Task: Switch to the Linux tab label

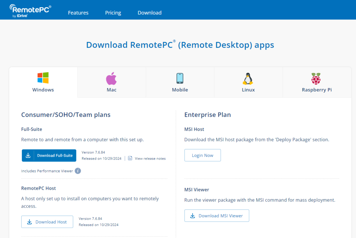Action: [x=248, y=90]
